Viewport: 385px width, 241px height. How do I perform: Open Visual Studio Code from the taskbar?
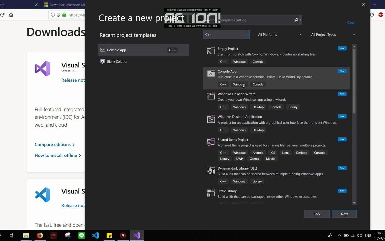tap(95, 235)
